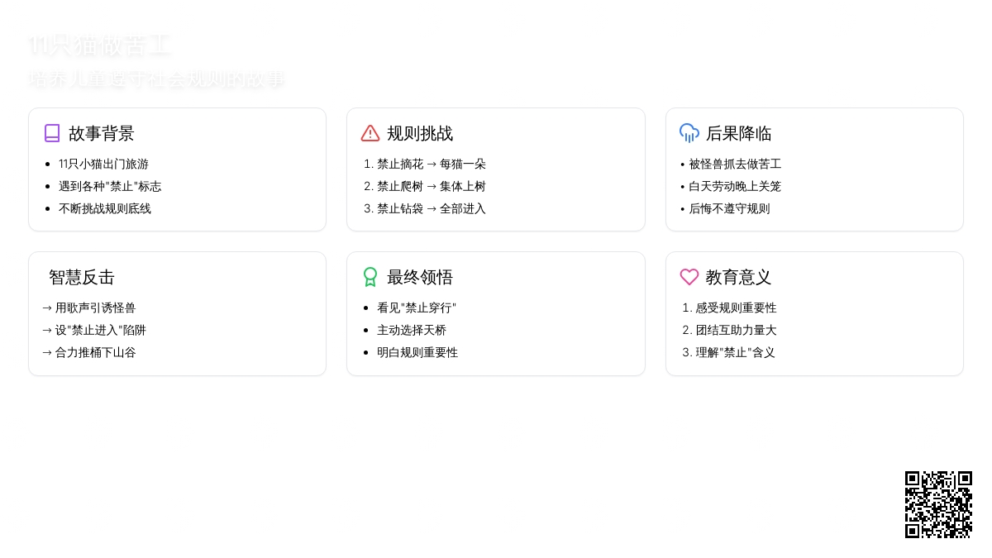The height and width of the screenshot is (558, 992).
Task: Click the bullet 被怪兽抓去做苦工
Action: coord(735,164)
